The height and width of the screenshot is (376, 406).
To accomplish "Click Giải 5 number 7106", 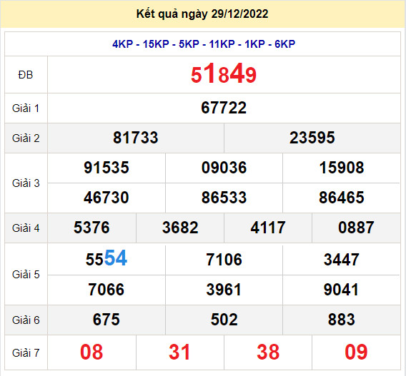I will (x=224, y=260).
